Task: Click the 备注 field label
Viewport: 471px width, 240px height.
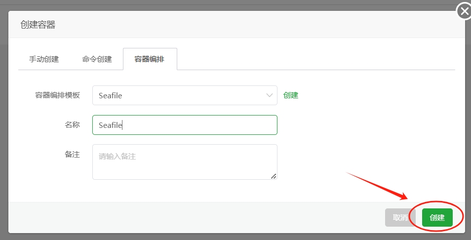Action: [x=73, y=155]
